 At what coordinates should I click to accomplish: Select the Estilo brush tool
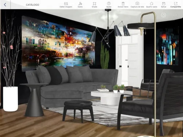pos(80,5)
